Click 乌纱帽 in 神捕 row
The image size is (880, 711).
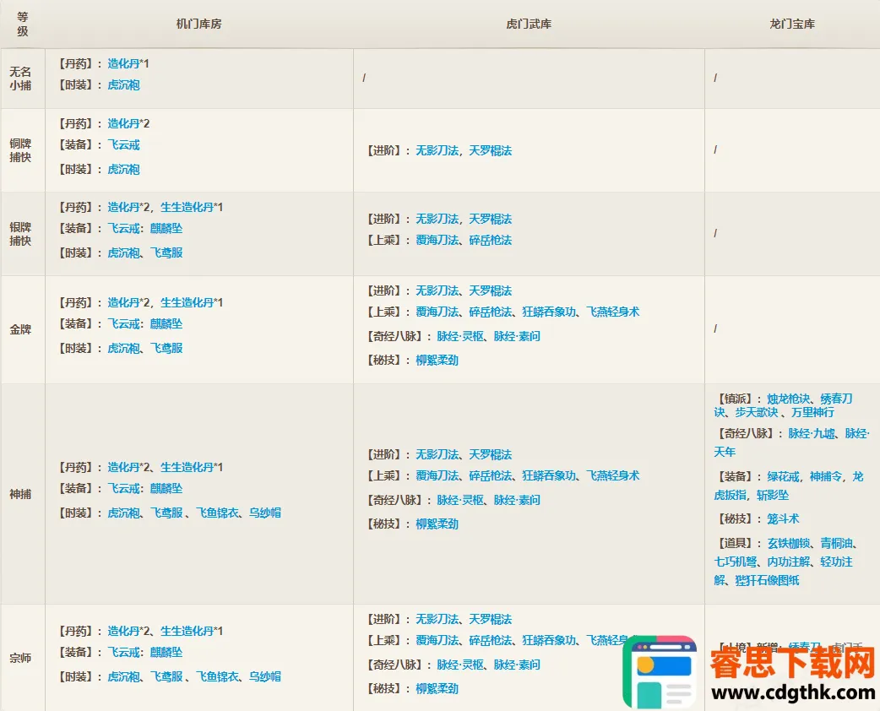[265, 513]
